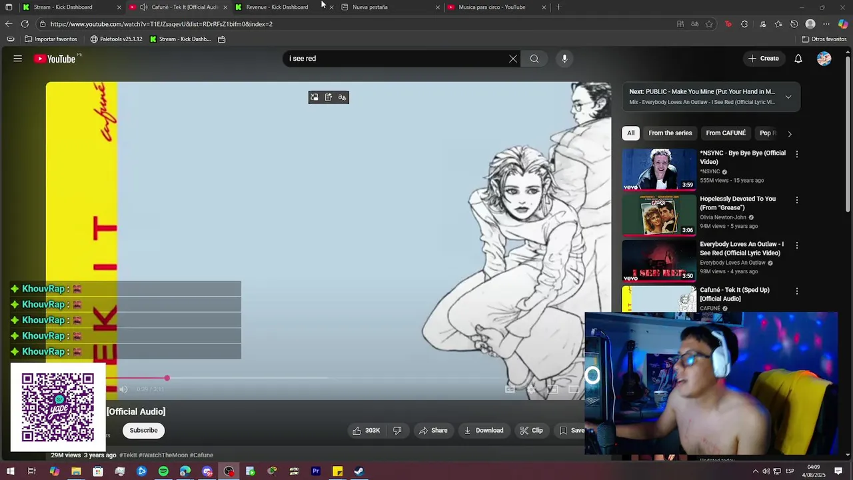Mute the video with the volume icon
Image resolution: width=853 pixels, height=480 pixels.
coord(123,389)
